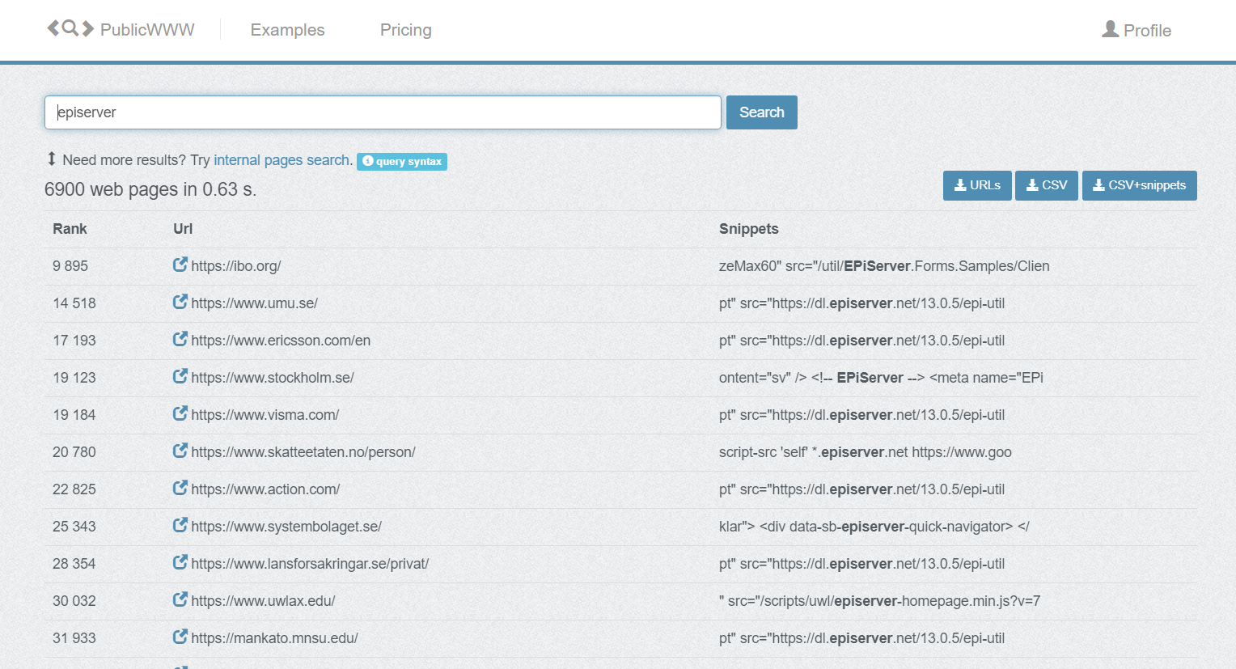Open external link icon for skatteetaten.no
Screen dimensions: 1236x669
click(180, 451)
